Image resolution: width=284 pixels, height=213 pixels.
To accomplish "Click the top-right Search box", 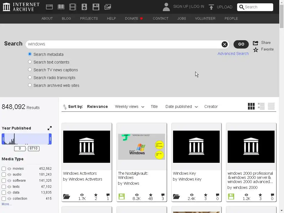I will pos(255,7).
